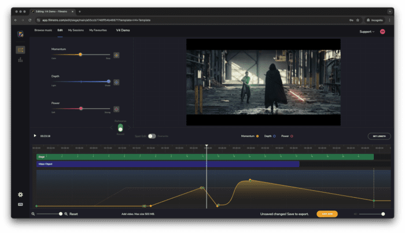The height and width of the screenshot is (233, 405).
Task: Bookmark this page with the star icon
Action: [358, 20]
